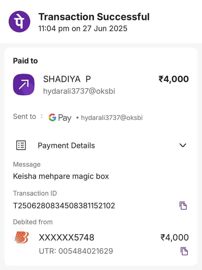Click the UTR: 005484021629 text

coord(76,251)
